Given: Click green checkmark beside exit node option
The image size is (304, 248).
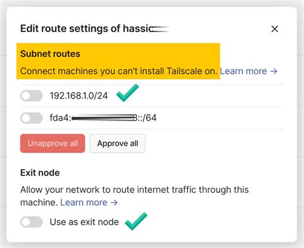Looking at the screenshot, I should 136,221.
